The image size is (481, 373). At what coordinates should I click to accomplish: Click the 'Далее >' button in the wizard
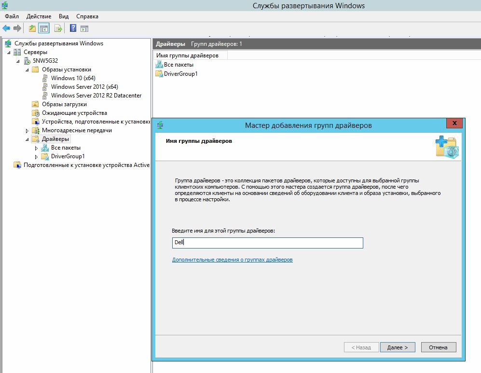(397, 347)
